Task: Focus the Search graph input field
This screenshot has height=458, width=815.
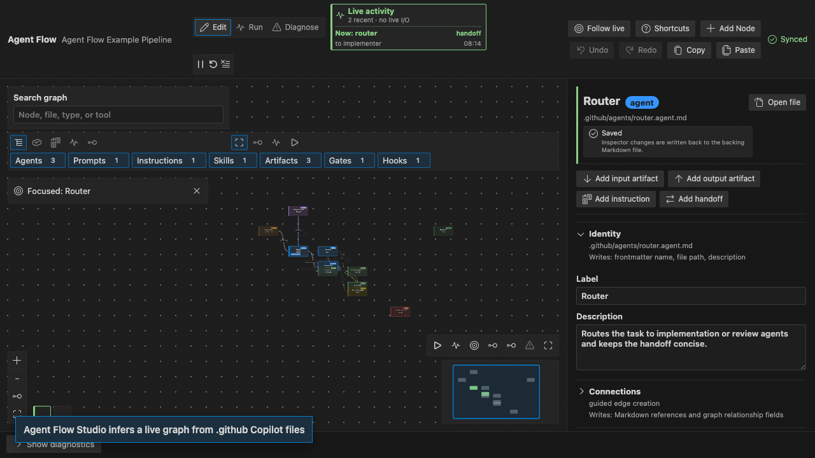Action: click(118, 114)
